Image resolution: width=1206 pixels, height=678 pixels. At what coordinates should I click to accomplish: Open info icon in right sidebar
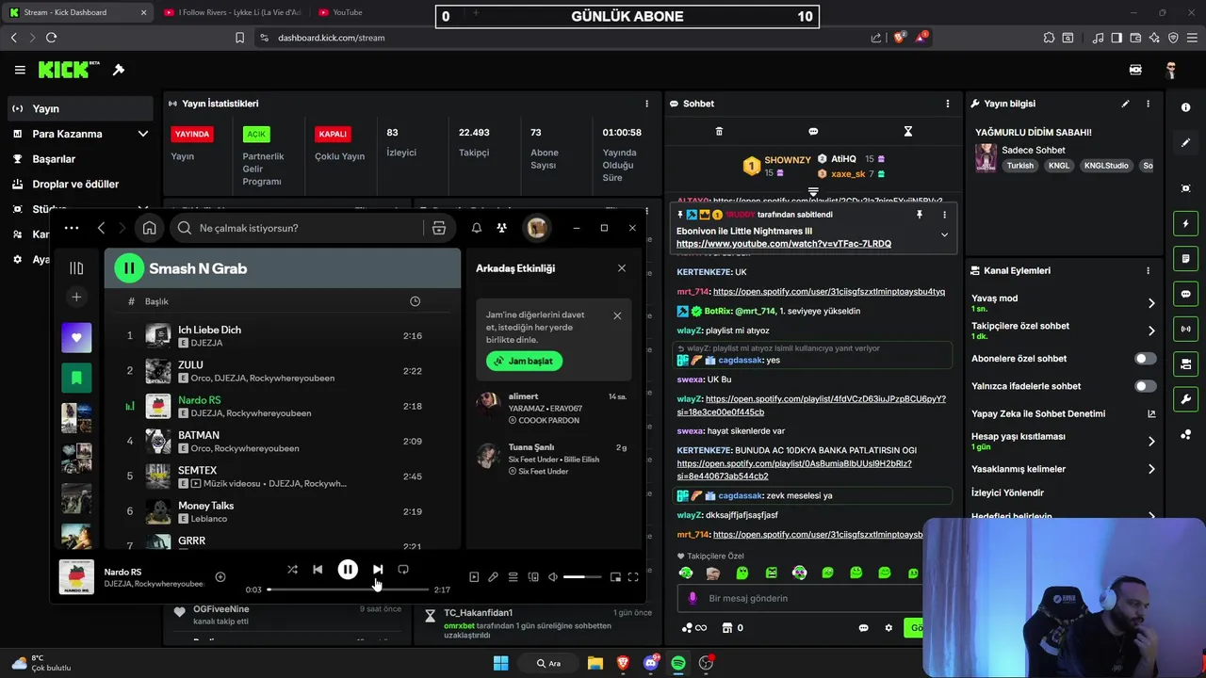click(x=1185, y=107)
